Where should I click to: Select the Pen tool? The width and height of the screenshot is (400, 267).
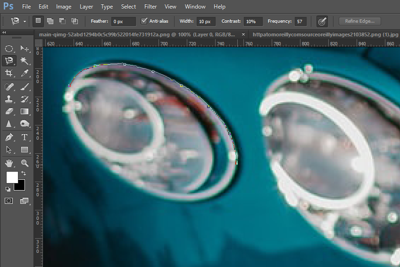[9, 137]
